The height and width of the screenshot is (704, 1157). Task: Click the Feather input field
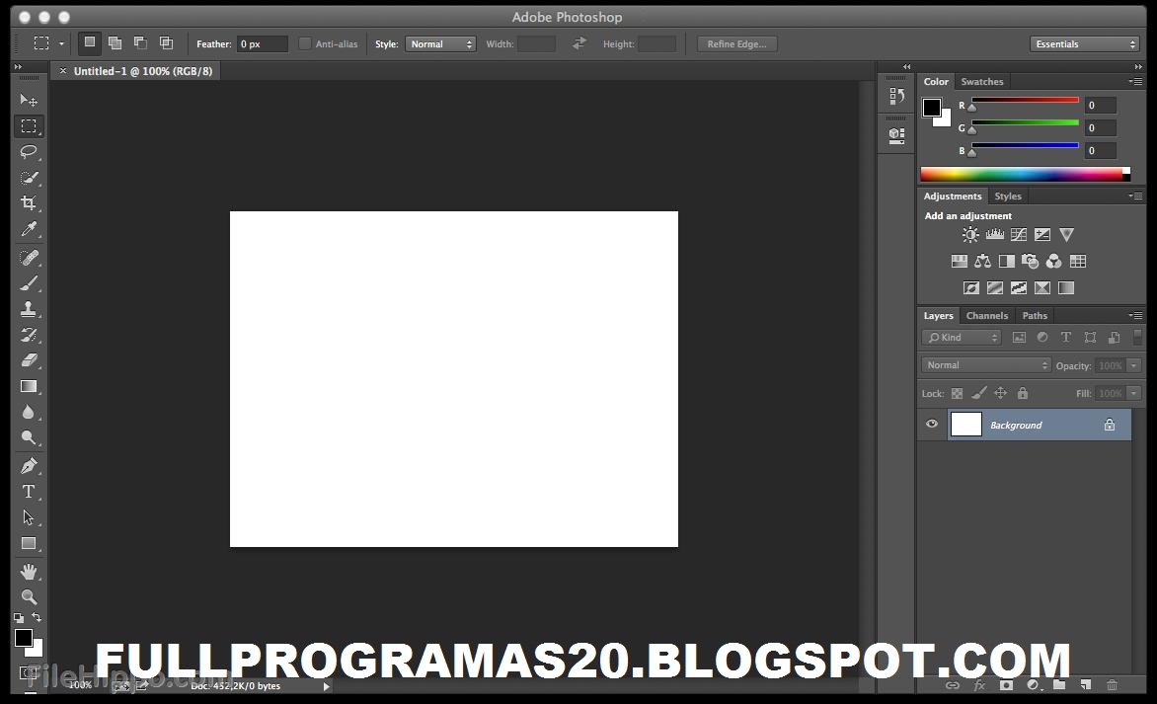click(x=262, y=44)
